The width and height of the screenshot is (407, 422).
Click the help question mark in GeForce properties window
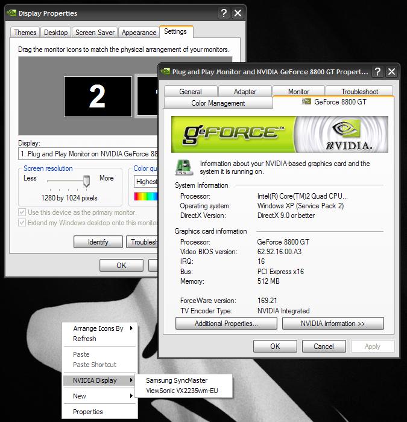(x=377, y=72)
